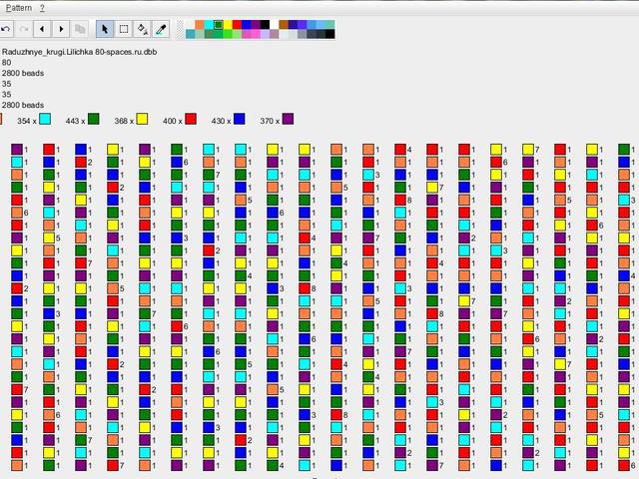639x479 pixels.
Task: Click the cyan swatch next to 354 x
Action: coord(45,120)
